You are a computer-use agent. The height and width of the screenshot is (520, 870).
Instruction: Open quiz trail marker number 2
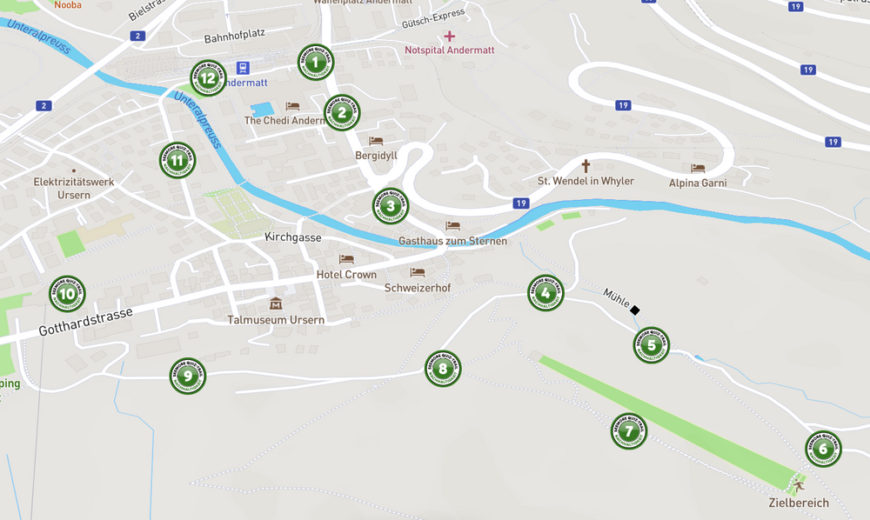(x=342, y=112)
